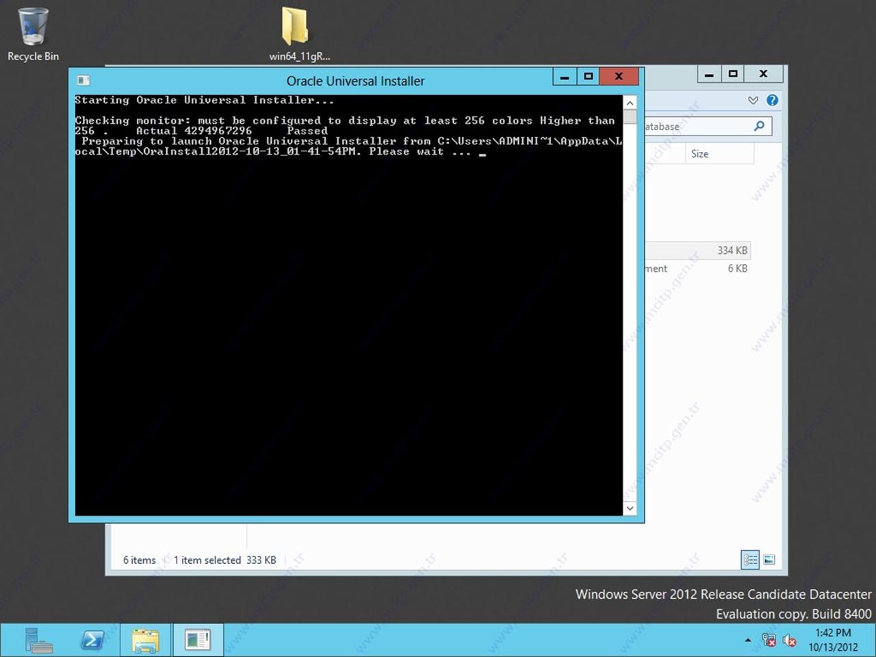Open File Explorer help icon
This screenshot has width=876, height=657.
(772, 100)
